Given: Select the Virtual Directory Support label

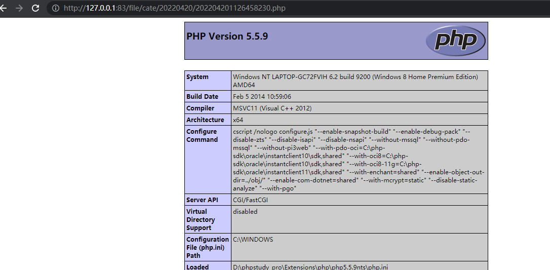Looking at the screenshot, I should [x=201, y=219].
